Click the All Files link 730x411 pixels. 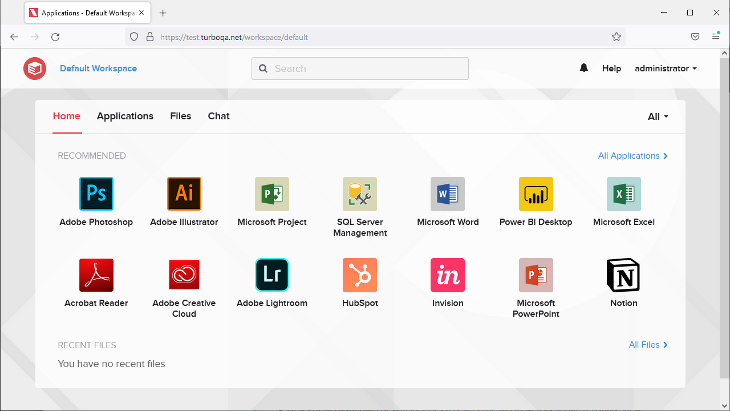[648, 345]
